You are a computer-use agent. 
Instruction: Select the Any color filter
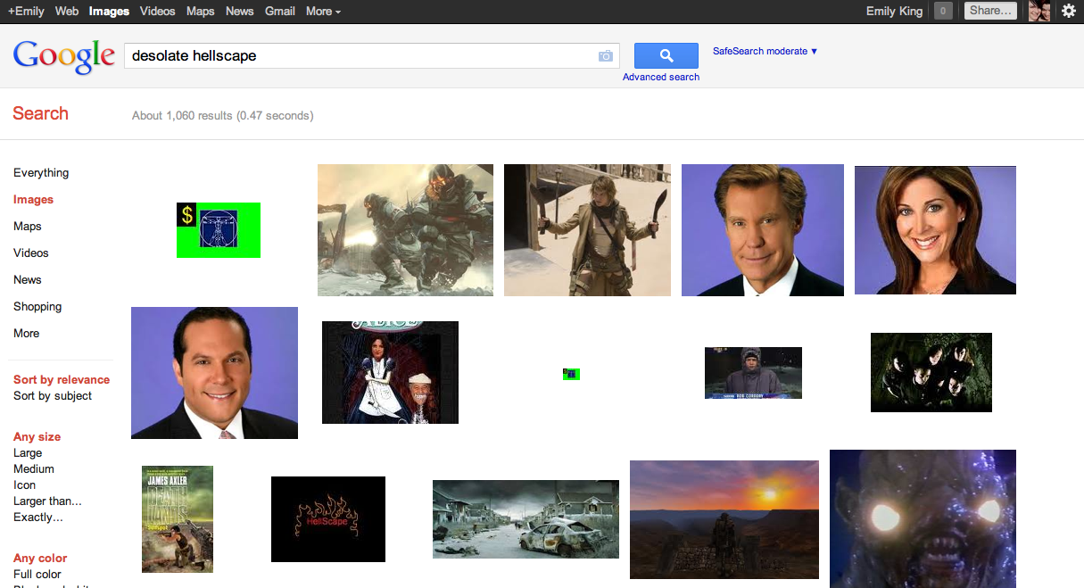(x=40, y=558)
